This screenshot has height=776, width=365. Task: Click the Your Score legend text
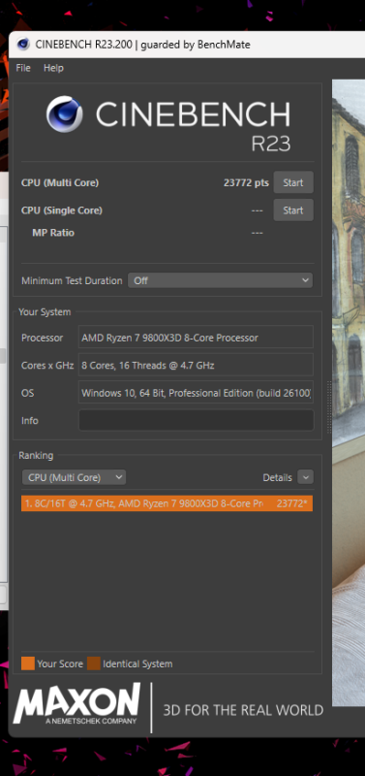click(60, 663)
